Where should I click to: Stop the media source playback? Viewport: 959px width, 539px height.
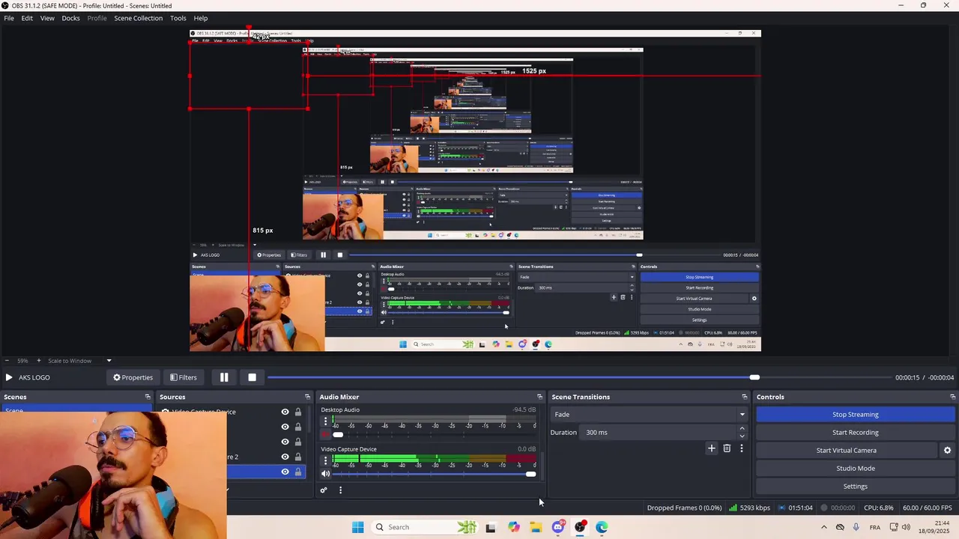[252, 377]
